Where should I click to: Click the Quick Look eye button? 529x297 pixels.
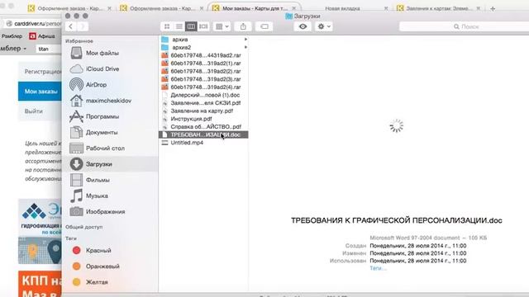click(303, 26)
